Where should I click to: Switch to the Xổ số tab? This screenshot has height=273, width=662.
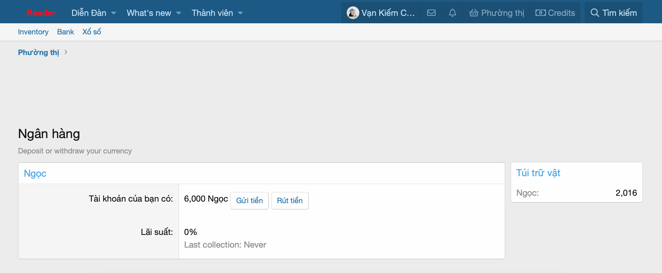(92, 32)
